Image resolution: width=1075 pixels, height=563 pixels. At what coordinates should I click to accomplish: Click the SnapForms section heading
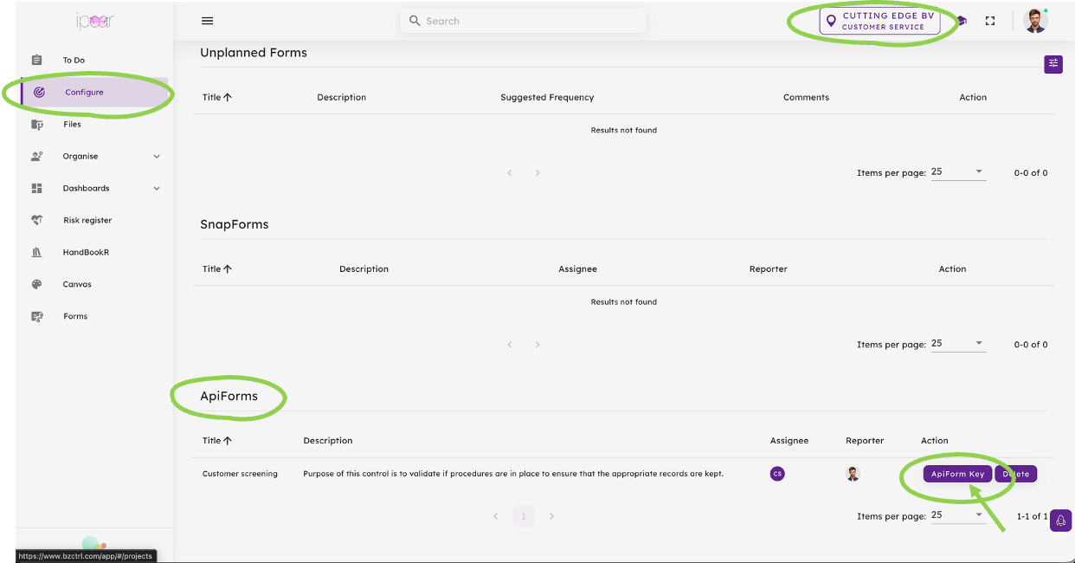(x=235, y=224)
